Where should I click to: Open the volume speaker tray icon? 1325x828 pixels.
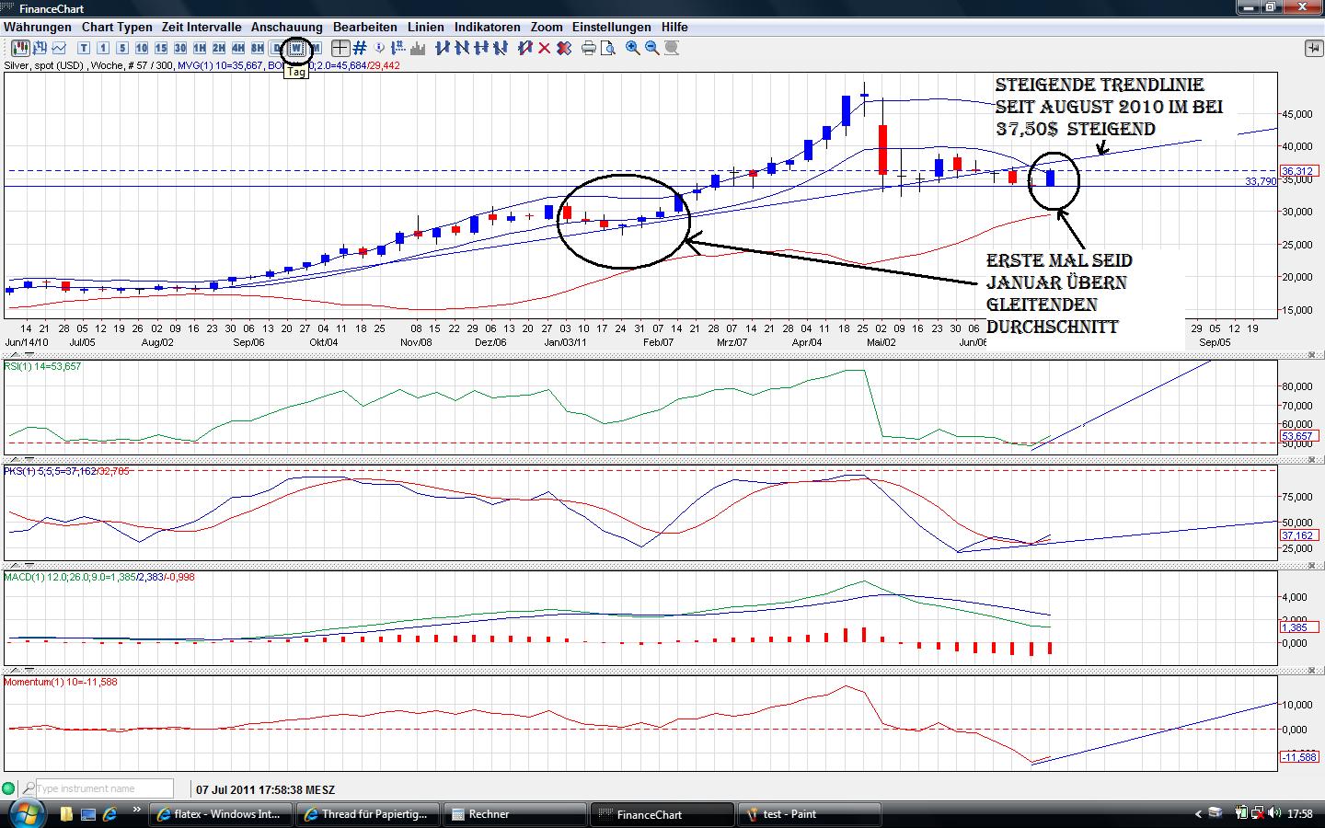pyautogui.click(x=1274, y=813)
